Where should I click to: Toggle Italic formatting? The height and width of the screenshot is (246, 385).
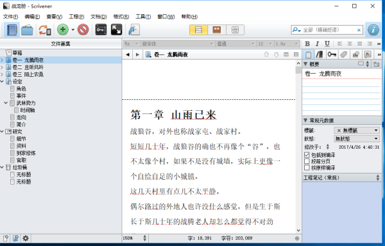pyautogui.click(x=317, y=44)
